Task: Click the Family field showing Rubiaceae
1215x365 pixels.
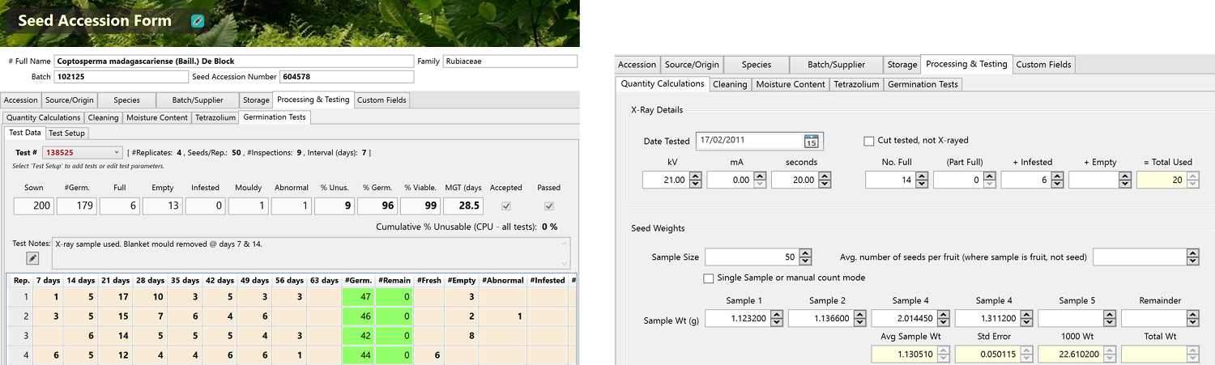Action: 510,62
